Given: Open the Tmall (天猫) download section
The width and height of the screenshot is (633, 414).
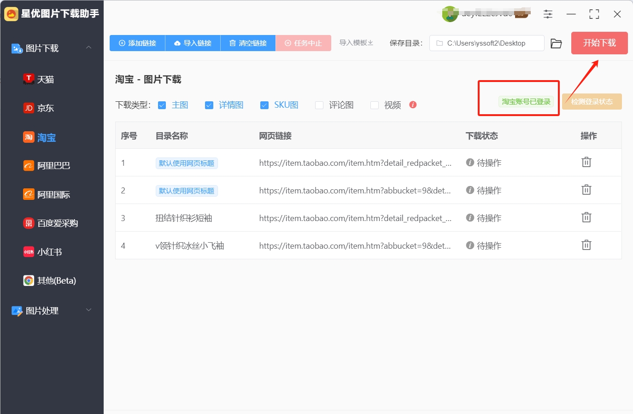Looking at the screenshot, I should [39, 79].
